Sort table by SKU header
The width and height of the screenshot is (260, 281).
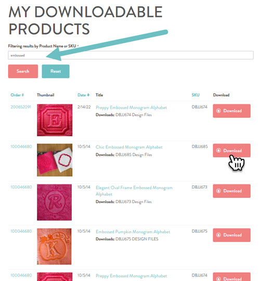(x=196, y=95)
